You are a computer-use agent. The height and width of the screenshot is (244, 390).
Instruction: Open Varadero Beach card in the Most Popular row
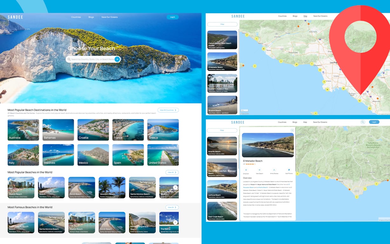(x=112, y=187)
